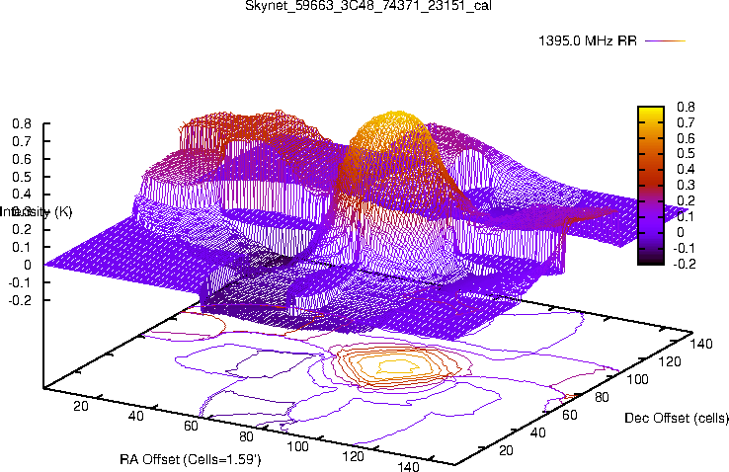729x472 pixels.
Task: Click the 120 tick on the Dec Offset axis
Action: tap(670, 361)
